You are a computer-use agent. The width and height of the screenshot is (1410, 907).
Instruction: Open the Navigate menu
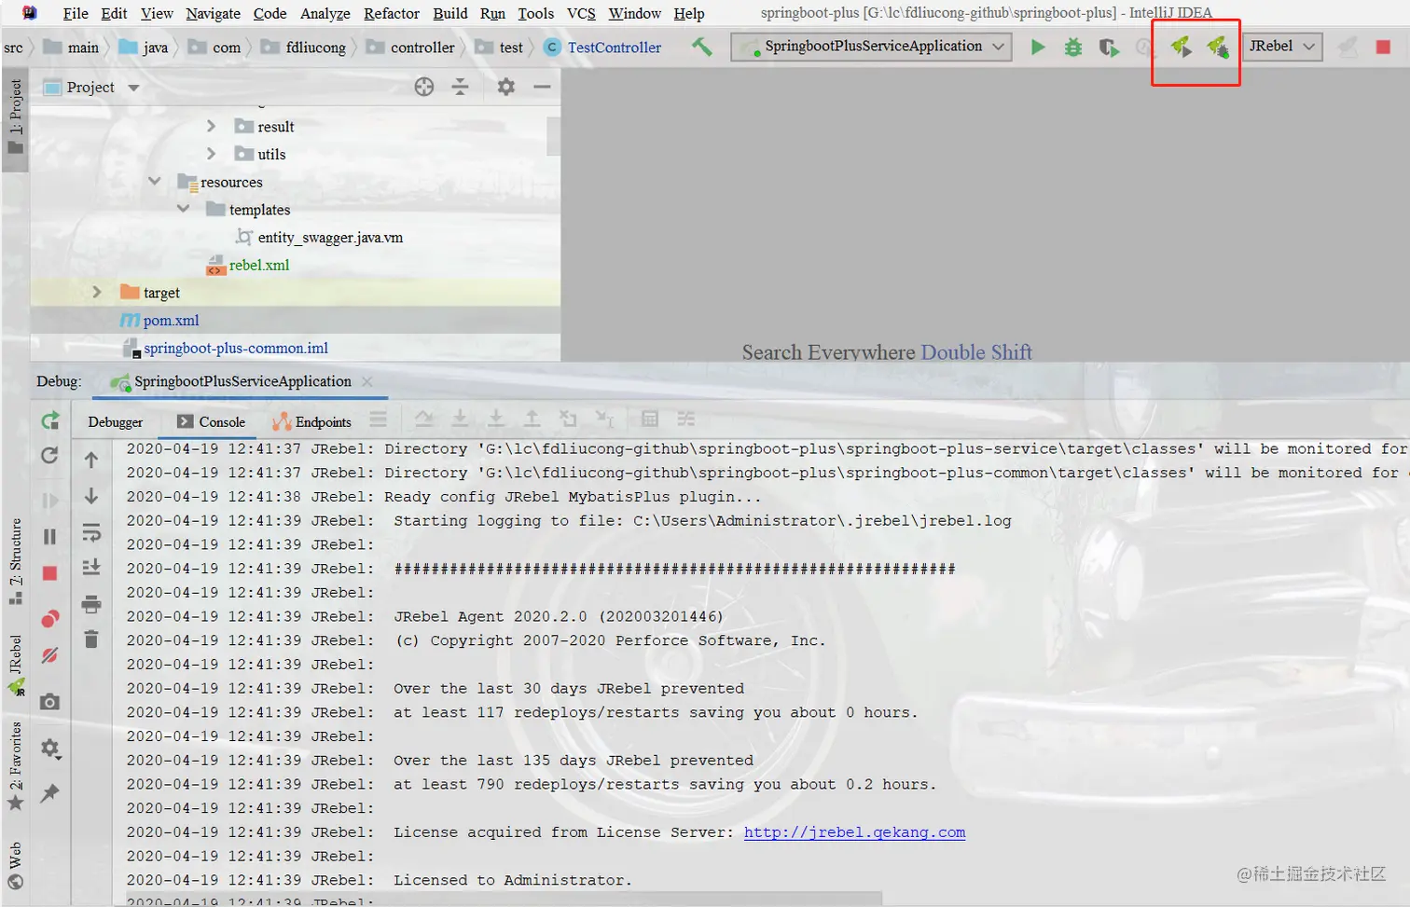pyautogui.click(x=213, y=13)
